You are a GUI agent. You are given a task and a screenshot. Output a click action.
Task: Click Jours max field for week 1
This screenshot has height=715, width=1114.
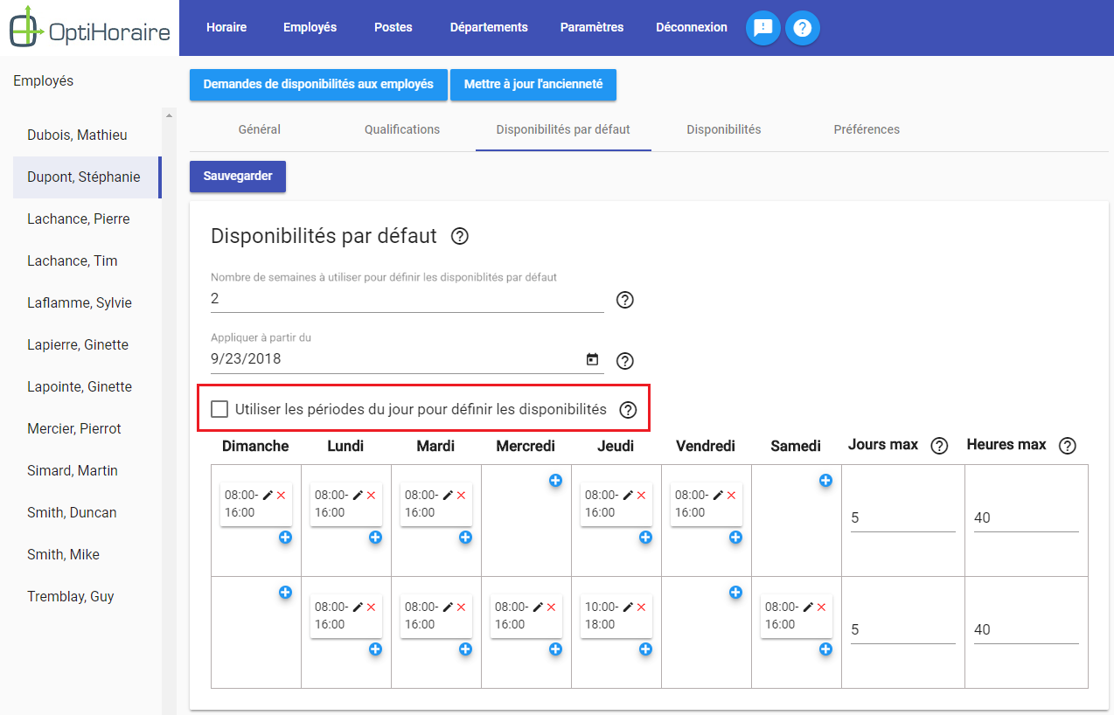(x=903, y=517)
